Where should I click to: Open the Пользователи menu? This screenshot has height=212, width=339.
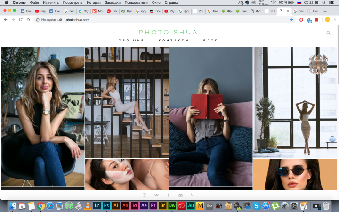[136, 3]
